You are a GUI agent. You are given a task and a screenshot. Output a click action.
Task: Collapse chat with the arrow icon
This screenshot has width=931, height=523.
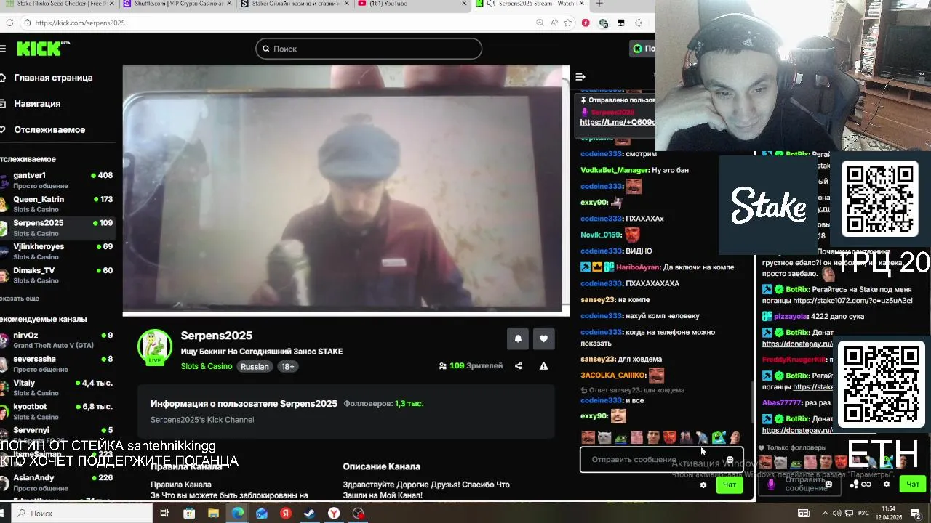[580, 77]
